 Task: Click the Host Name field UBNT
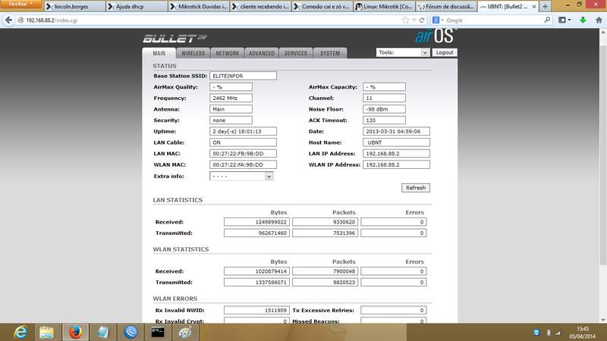pos(396,142)
